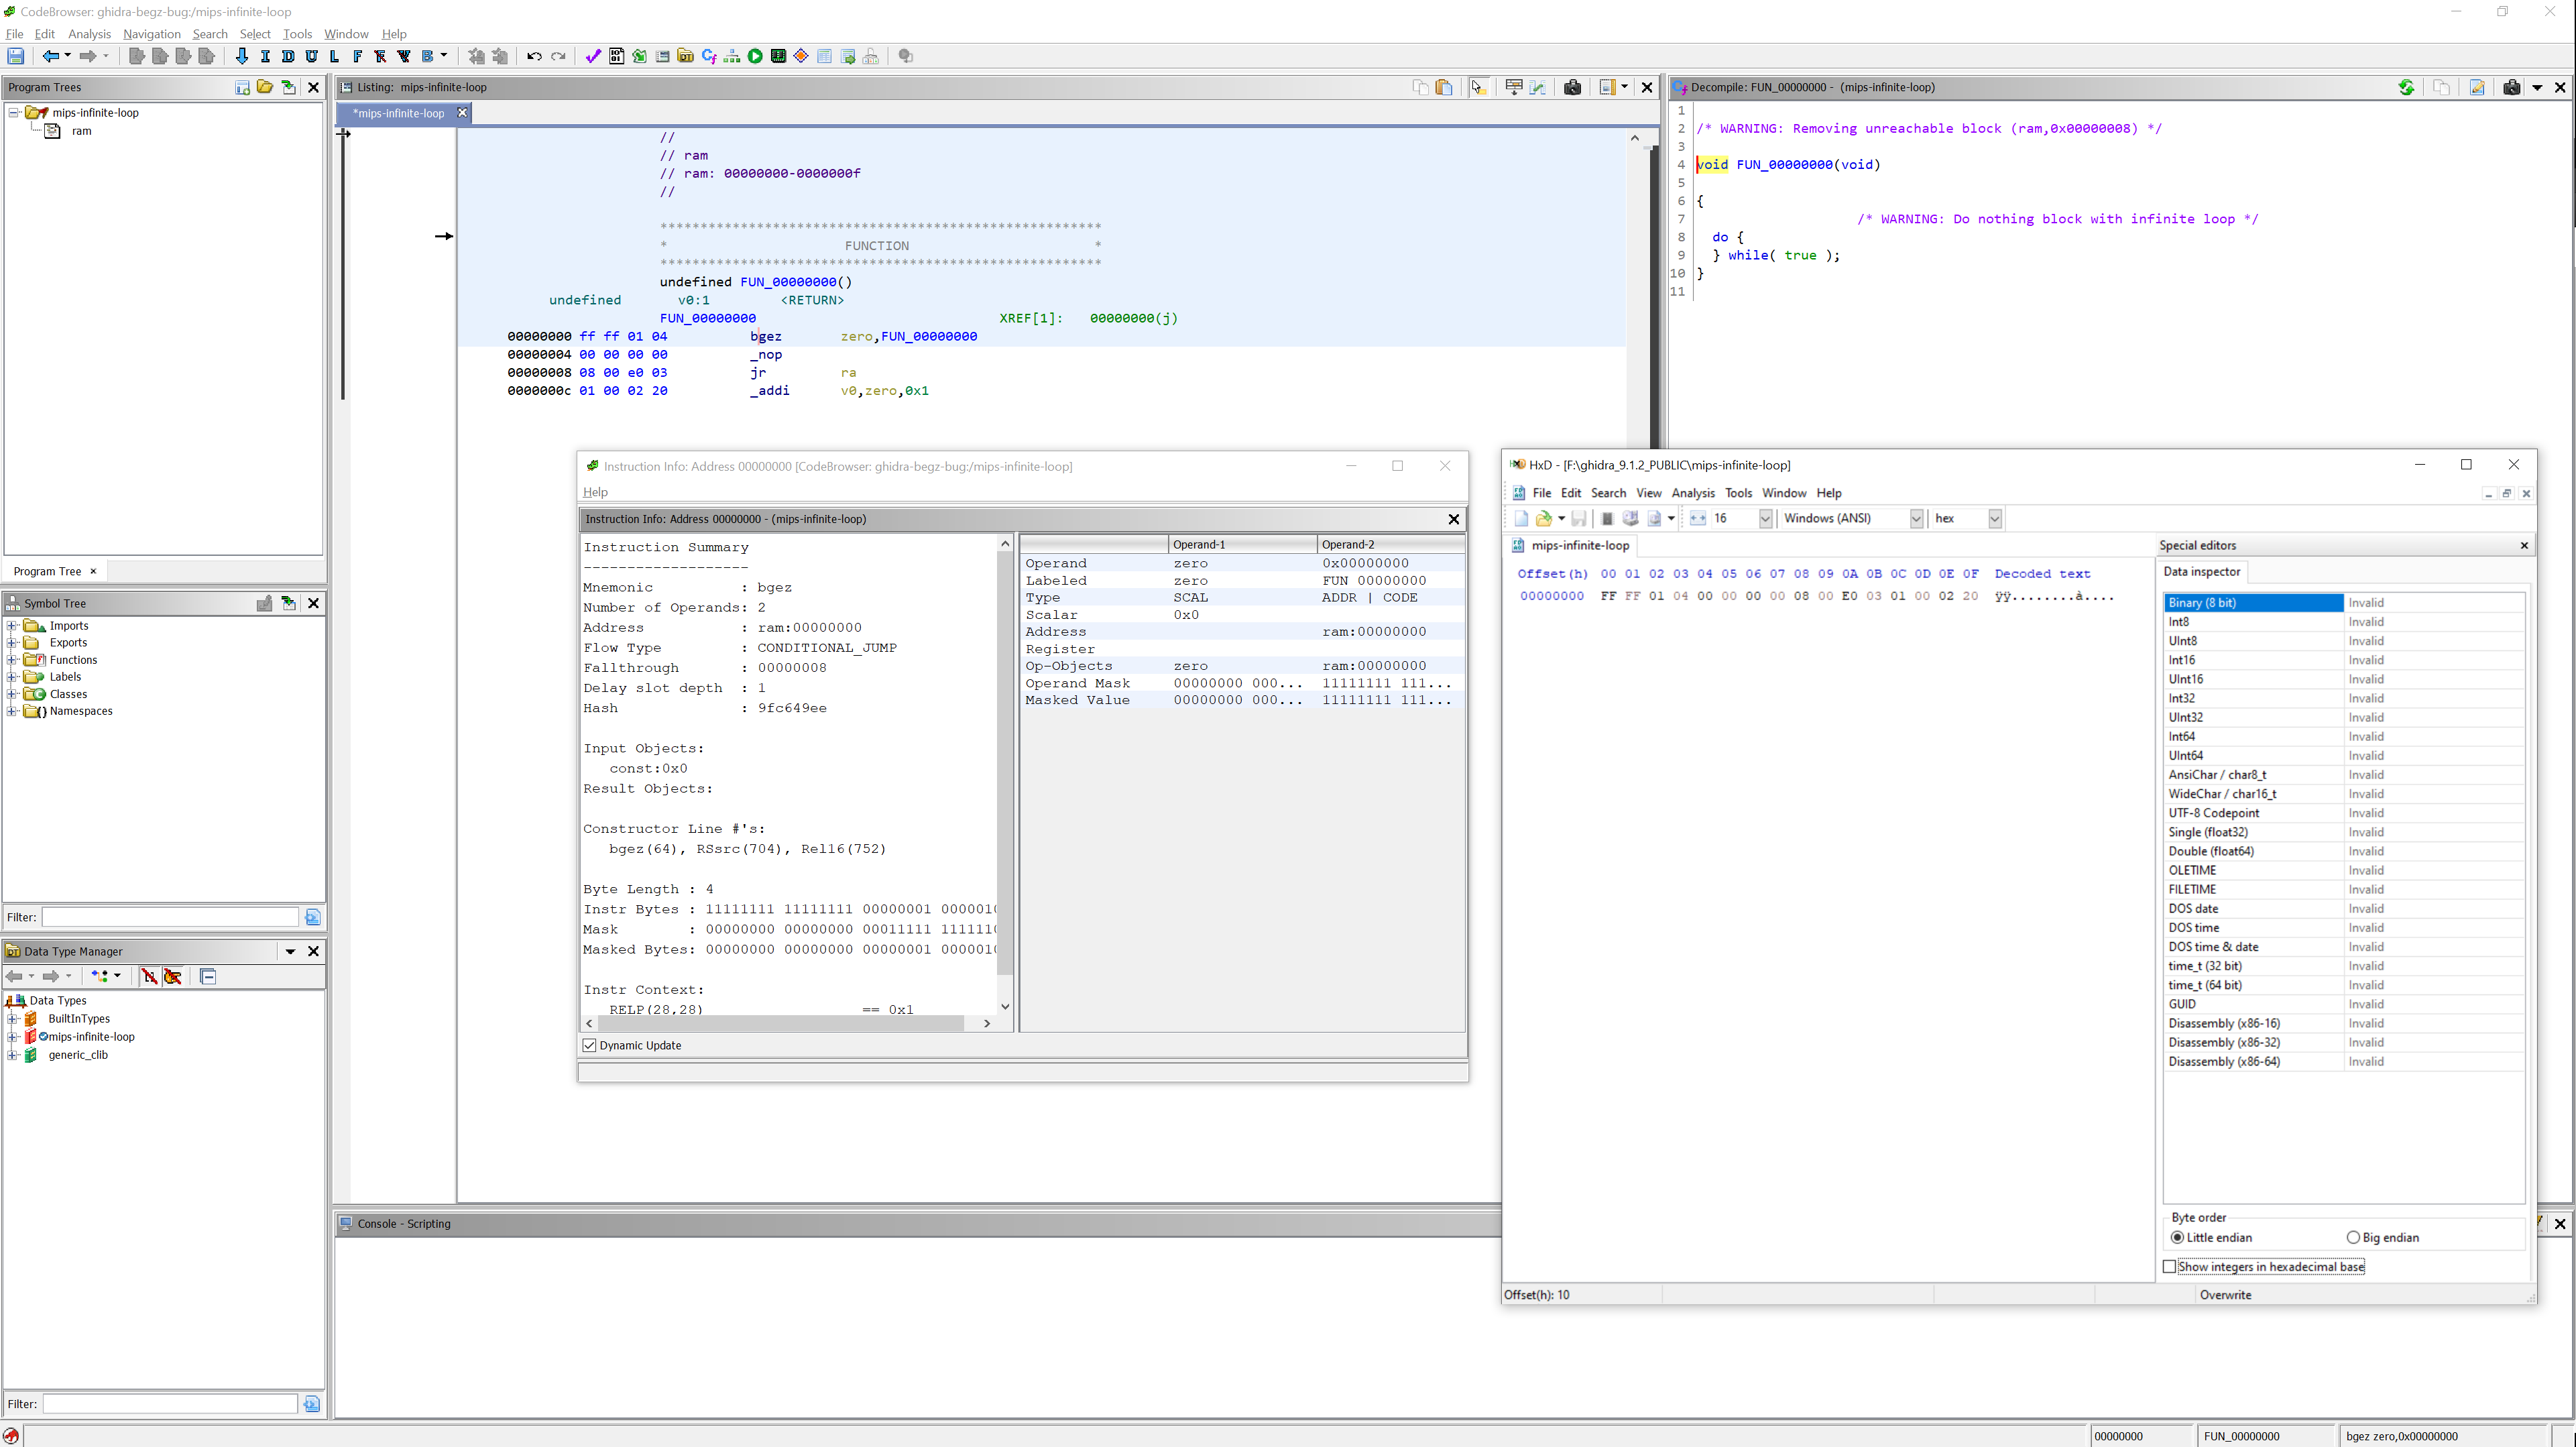Viewport: 2576px width, 1447px height.
Task: Select the Data inspector tab in HxD
Action: coord(2202,571)
